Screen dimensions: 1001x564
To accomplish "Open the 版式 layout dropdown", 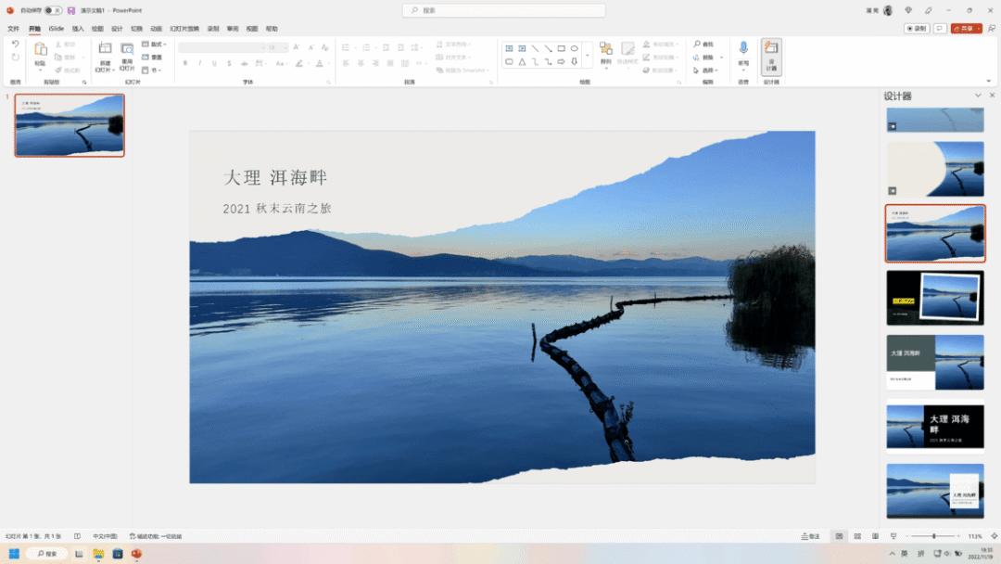I will [x=154, y=44].
